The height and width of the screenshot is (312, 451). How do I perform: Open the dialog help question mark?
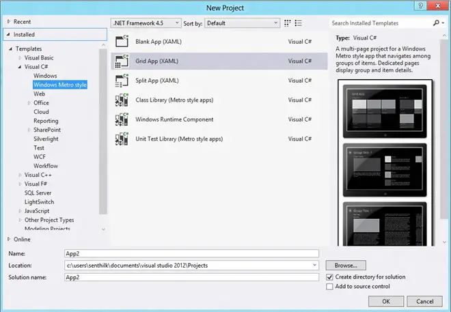click(x=420, y=5)
